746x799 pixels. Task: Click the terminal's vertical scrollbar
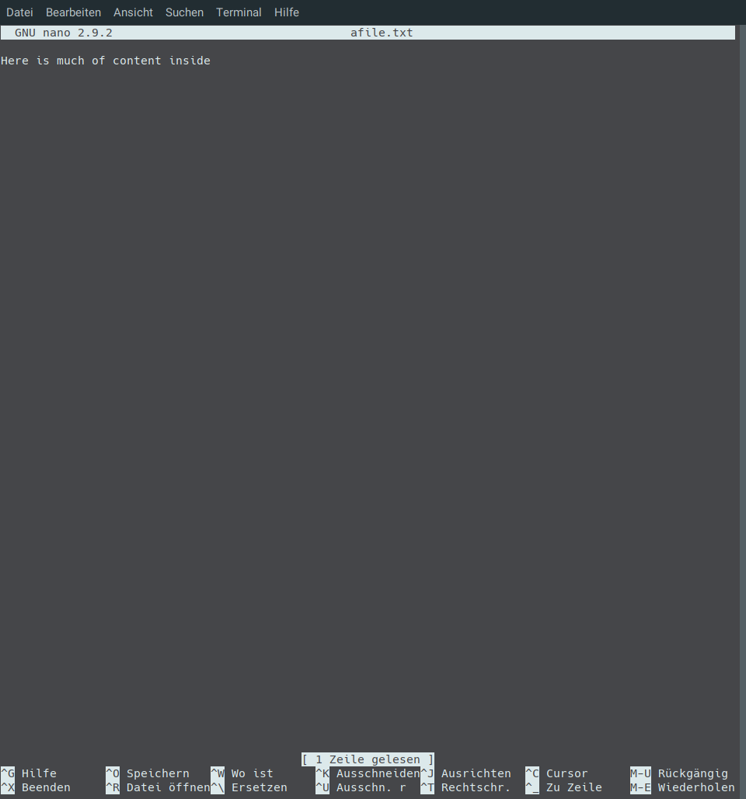pos(742,412)
